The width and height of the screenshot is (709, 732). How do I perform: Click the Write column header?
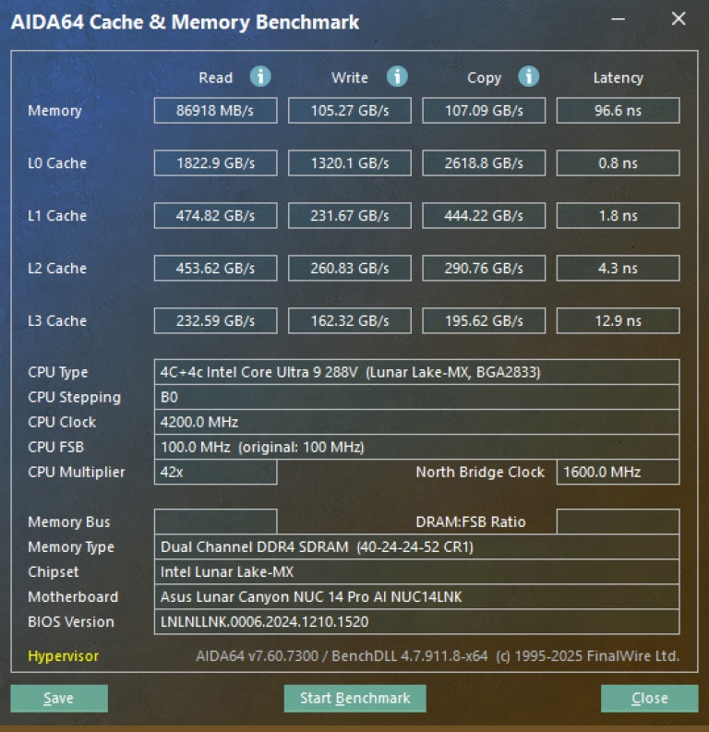pos(350,78)
